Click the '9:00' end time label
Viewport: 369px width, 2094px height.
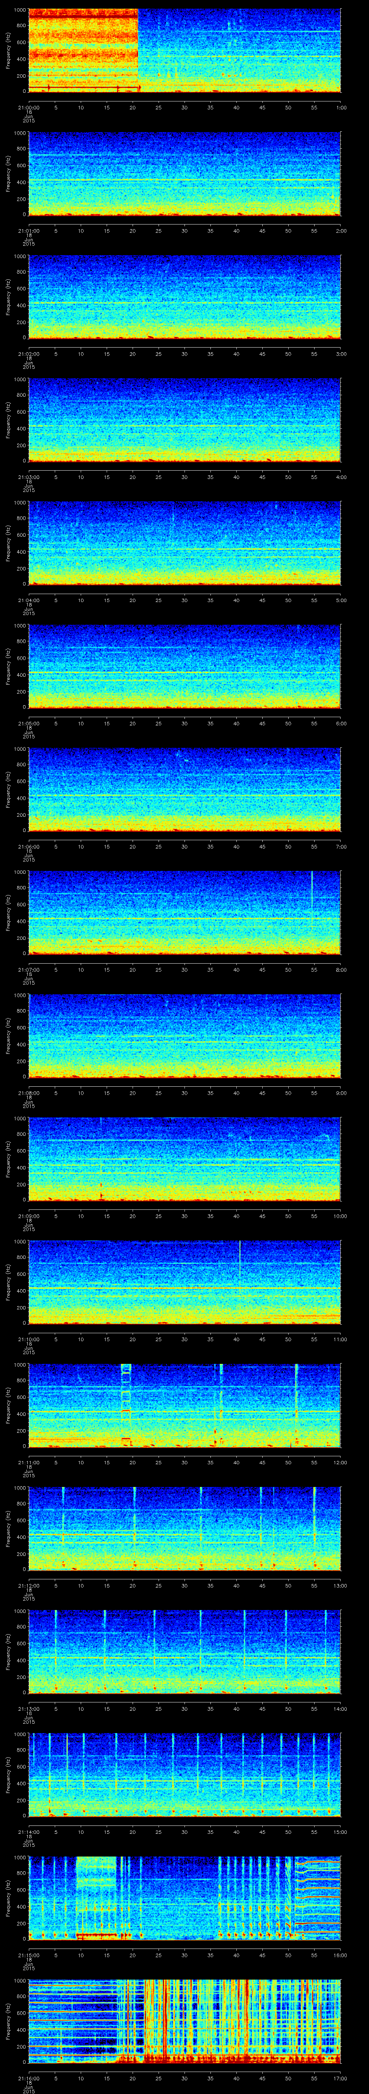pyautogui.click(x=341, y=1092)
